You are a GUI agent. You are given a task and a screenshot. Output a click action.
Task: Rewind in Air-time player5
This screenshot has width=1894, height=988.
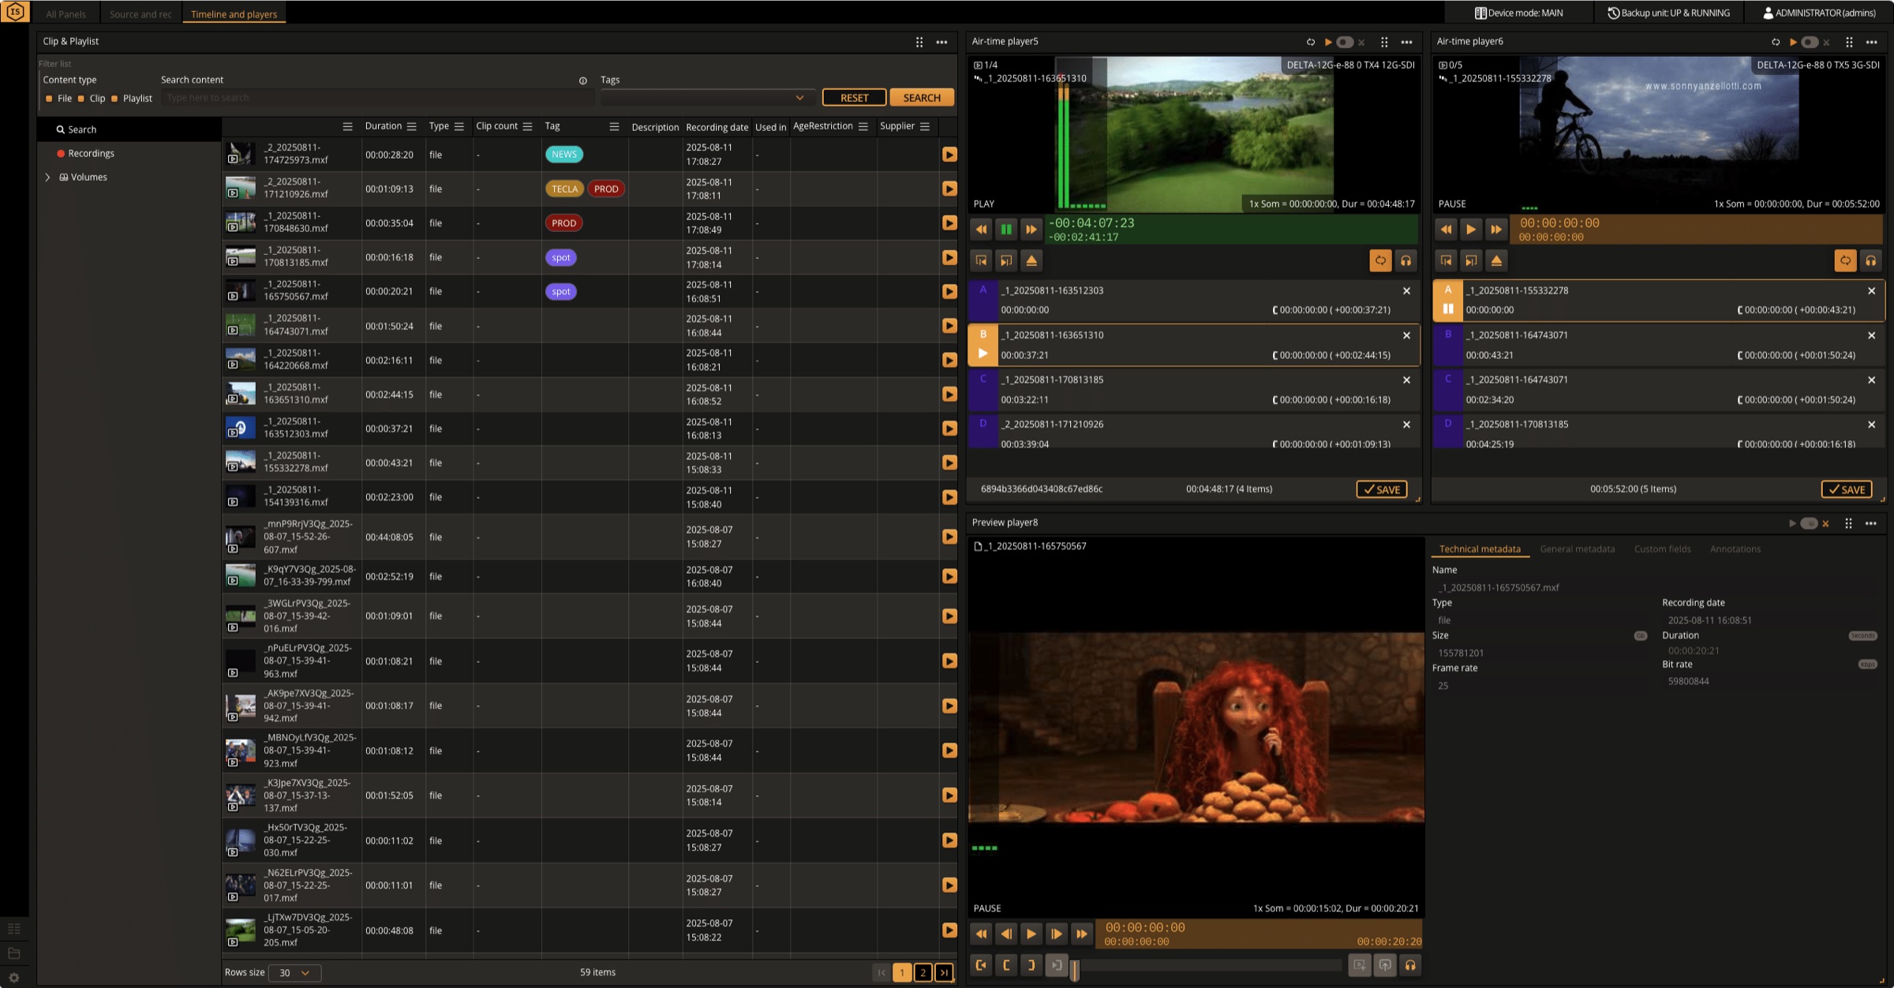tap(981, 230)
